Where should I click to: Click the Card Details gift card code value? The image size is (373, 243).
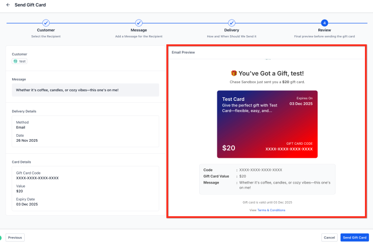pyautogui.click(x=37, y=178)
